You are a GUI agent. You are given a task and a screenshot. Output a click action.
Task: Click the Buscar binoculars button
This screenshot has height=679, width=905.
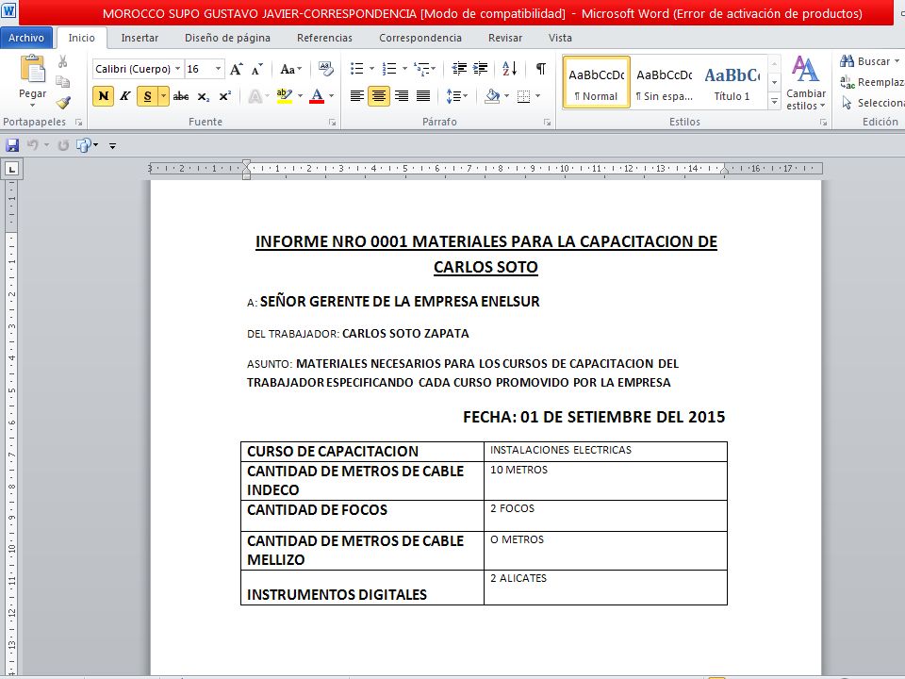[869, 61]
